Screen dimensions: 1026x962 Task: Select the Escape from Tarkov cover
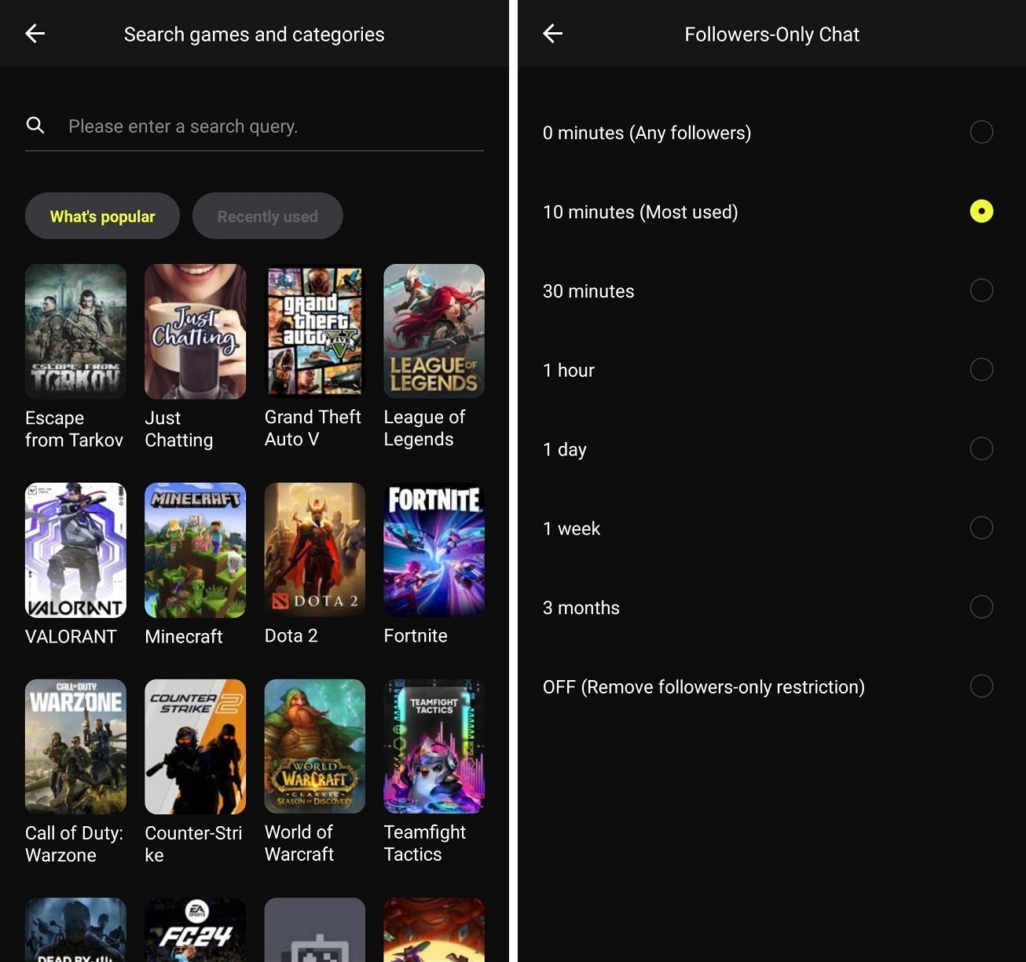pyautogui.click(x=75, y=331)
